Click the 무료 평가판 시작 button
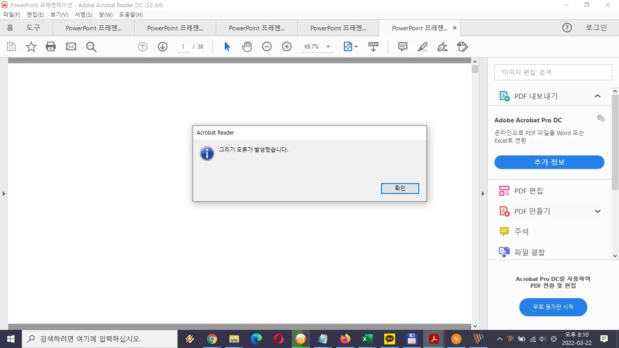The width and height of the screenshot is (619, 348). click(553, 307)
